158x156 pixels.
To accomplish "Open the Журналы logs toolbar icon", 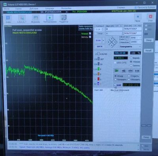I will (x=36, y=19).
